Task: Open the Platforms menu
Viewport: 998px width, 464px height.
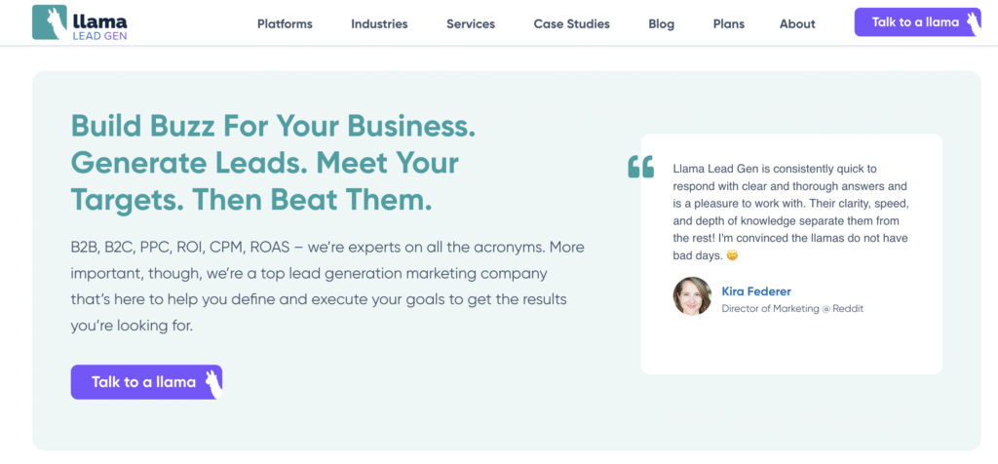Action: 285,24
